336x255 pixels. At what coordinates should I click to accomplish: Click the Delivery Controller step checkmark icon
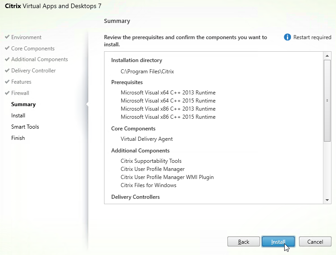7,70
